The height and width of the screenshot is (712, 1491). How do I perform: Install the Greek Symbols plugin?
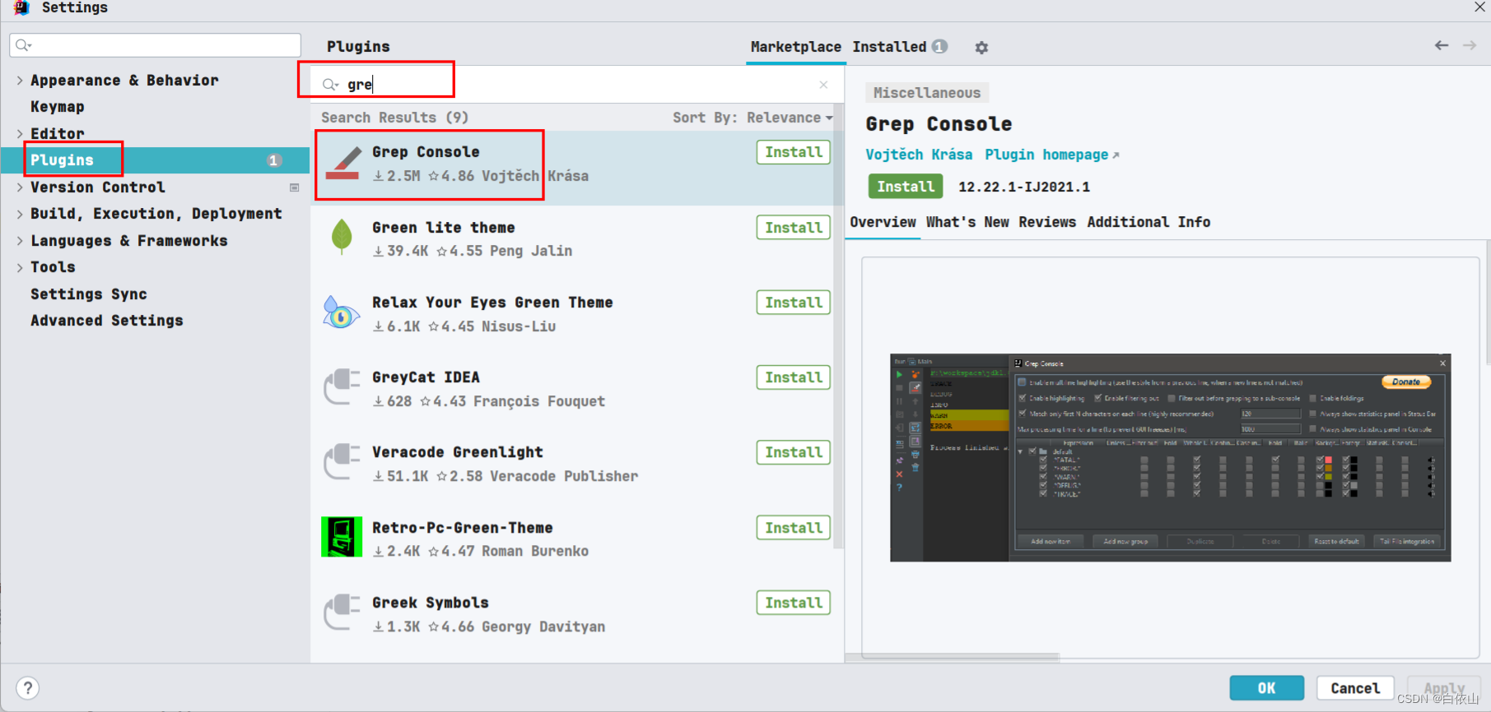pos(794,603)
